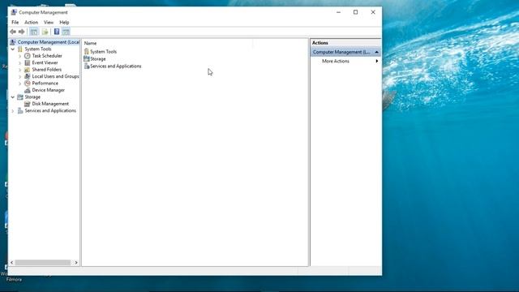Open the Action menu

tap(31, 22)
